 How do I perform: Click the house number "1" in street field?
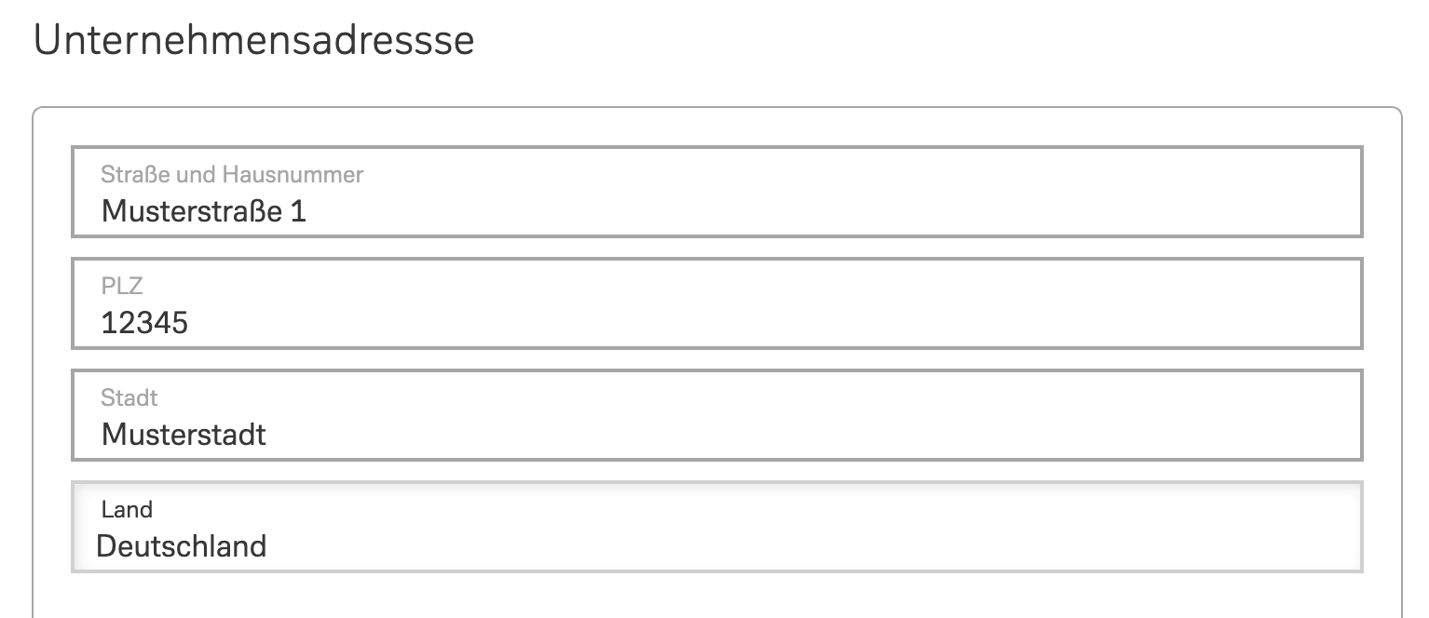click(x=298, y=211)
